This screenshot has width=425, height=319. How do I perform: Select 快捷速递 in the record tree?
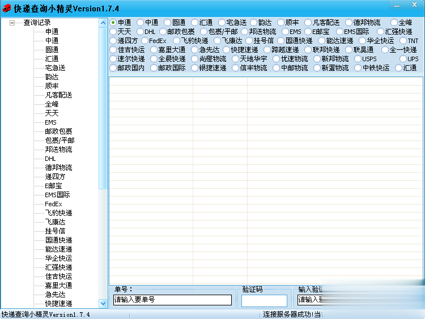click(58, 304)
